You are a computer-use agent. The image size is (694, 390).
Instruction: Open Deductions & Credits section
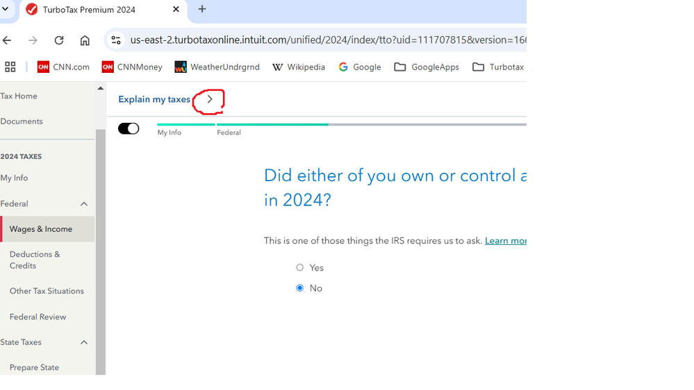(x=35, y=260)
